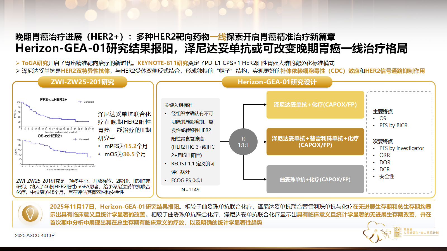Select the Herizon-GEA-01研究设计 header tab
447x251 pixels.
(277, 82)
